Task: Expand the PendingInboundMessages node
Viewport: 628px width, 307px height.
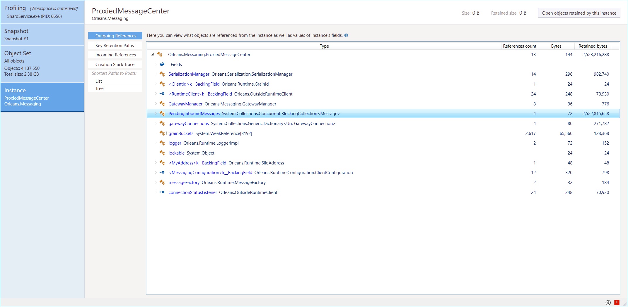Action: [156, 114]
